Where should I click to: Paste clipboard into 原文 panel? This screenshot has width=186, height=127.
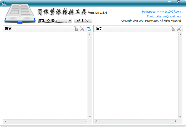[x=88, y=29]
